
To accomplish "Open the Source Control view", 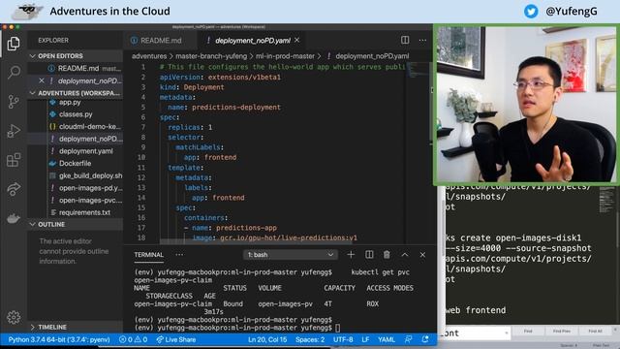I will [14, 102].
